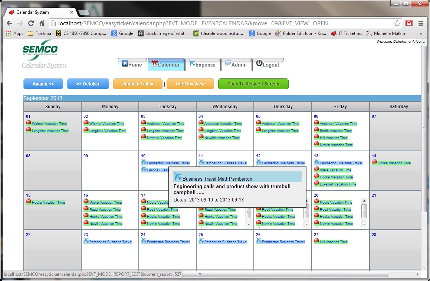
Task: Go back to August
Action: coord(43,84)
